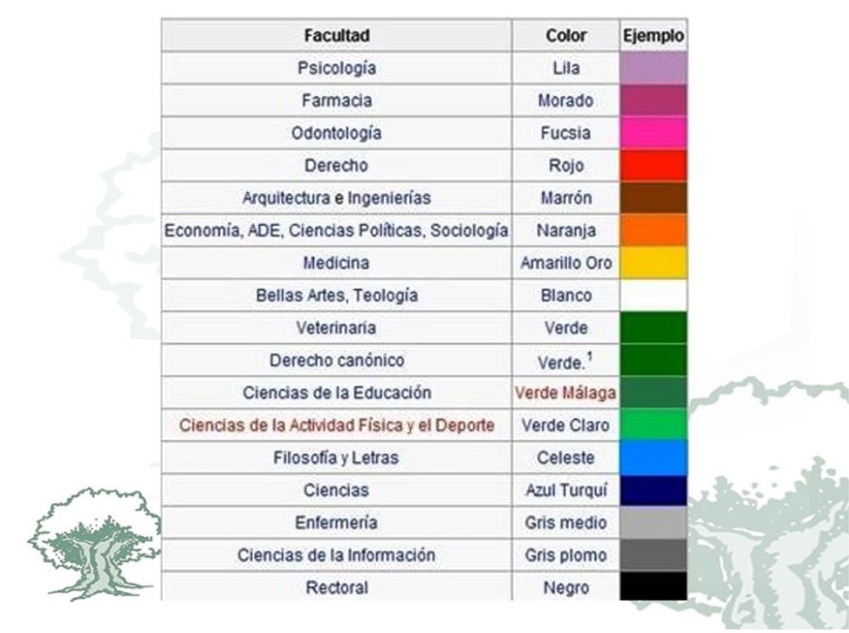Select the Naranja orange swatch
Screen dimensions: 849x633
click(x=653, y=230)
